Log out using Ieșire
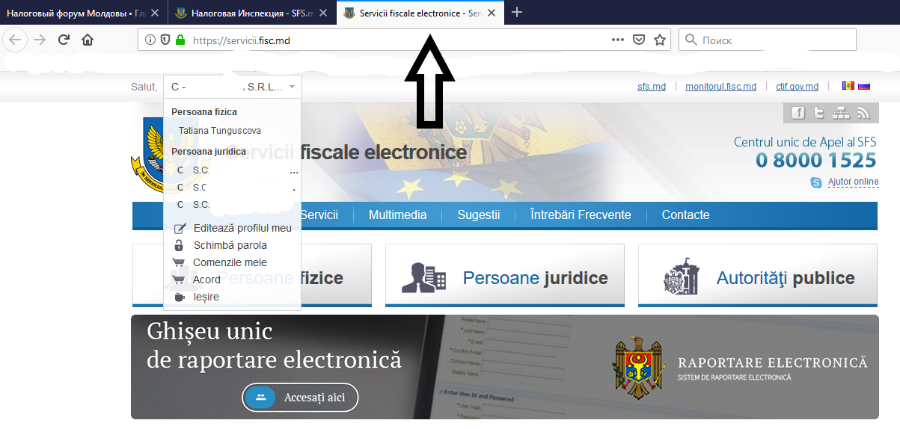Image resolution: width=900 pixels, height=429 pixels. 206,297
